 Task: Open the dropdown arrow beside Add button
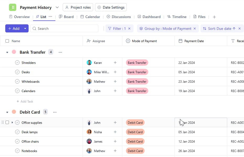click(25, 29)
